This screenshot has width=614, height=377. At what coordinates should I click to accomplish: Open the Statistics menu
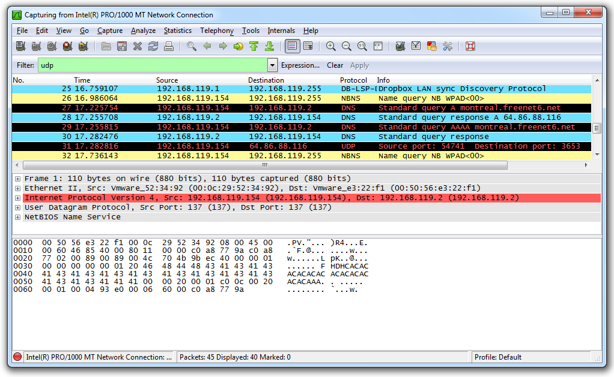pos(177,31)
